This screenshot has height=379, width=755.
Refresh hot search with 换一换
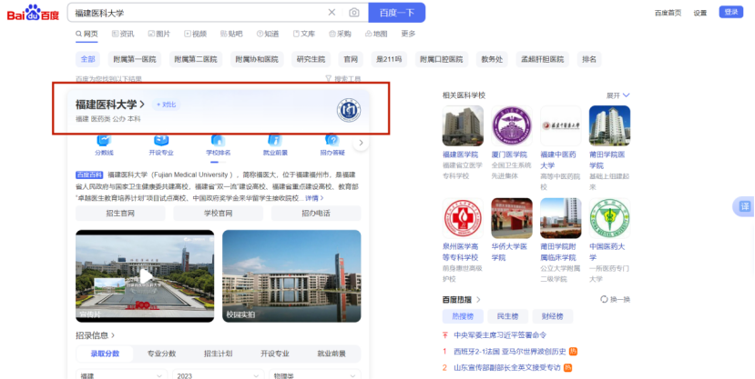(x=615, y=299)
